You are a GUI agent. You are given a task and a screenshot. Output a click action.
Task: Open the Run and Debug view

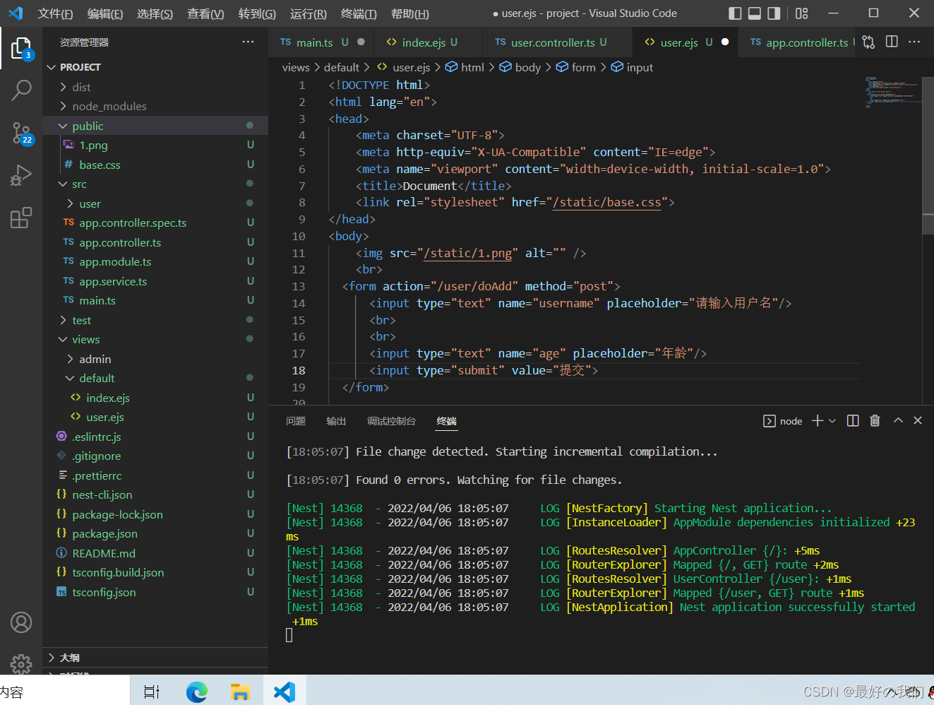tap(21, 175)
